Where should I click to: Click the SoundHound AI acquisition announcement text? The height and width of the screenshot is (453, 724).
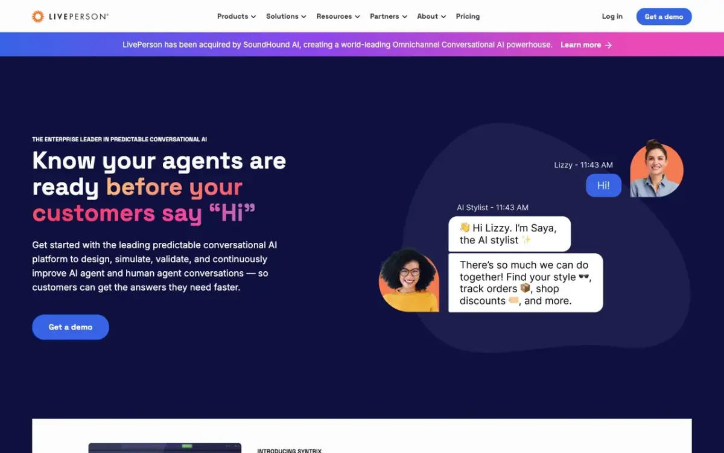[337, 45]
